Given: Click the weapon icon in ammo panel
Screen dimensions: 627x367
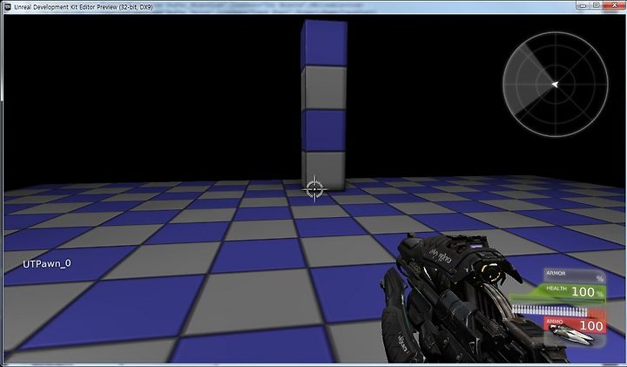Looking at the screenshot, I should click(572, 334).
